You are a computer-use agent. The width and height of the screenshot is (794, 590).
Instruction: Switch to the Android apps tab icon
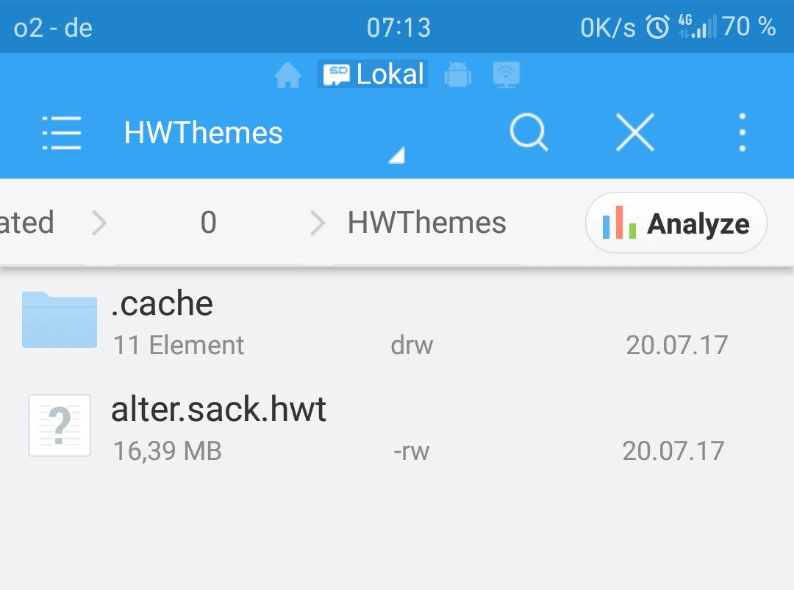(458, 75)
